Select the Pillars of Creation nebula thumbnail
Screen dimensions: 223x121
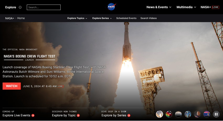click(x=188, y=114)
